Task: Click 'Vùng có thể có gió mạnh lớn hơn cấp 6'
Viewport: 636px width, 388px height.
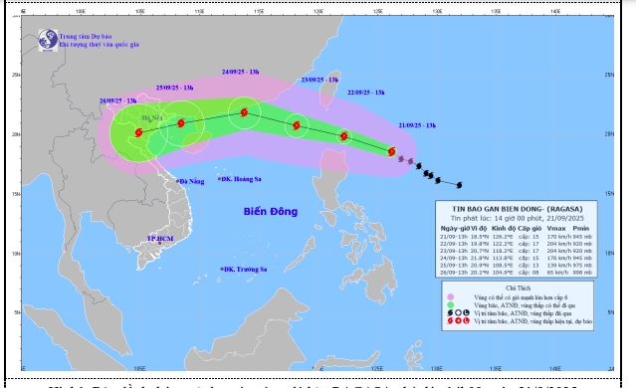Action: pyautogui.click(x=521, y=297)
